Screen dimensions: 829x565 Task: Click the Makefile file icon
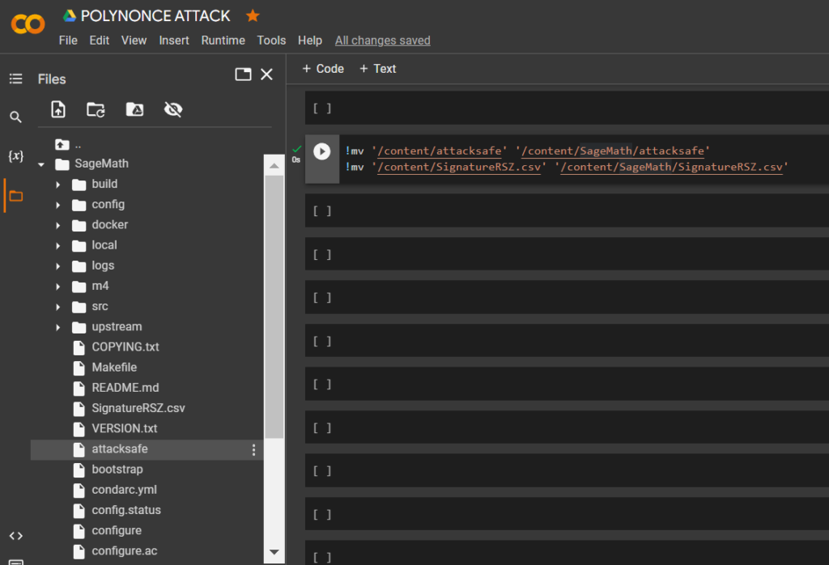(79, 368)
